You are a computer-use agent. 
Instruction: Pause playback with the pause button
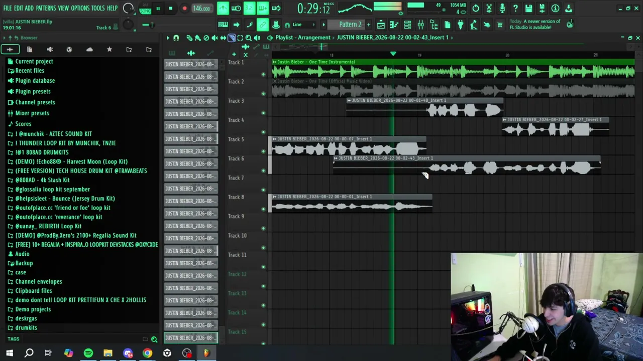click(158, 9)
